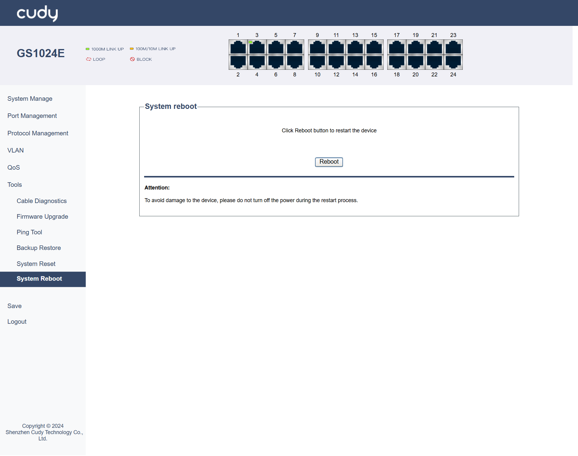
Task: Click the Reboot button
Action: [329, 162]
